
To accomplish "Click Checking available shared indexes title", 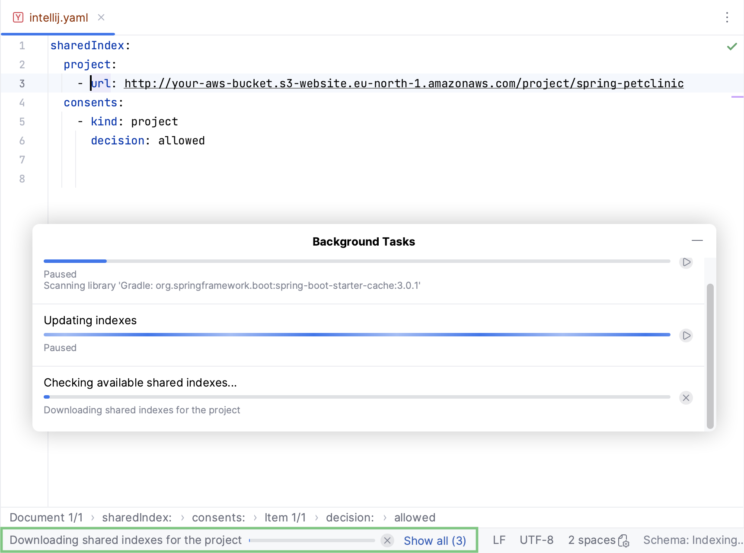I will [140, 383].
